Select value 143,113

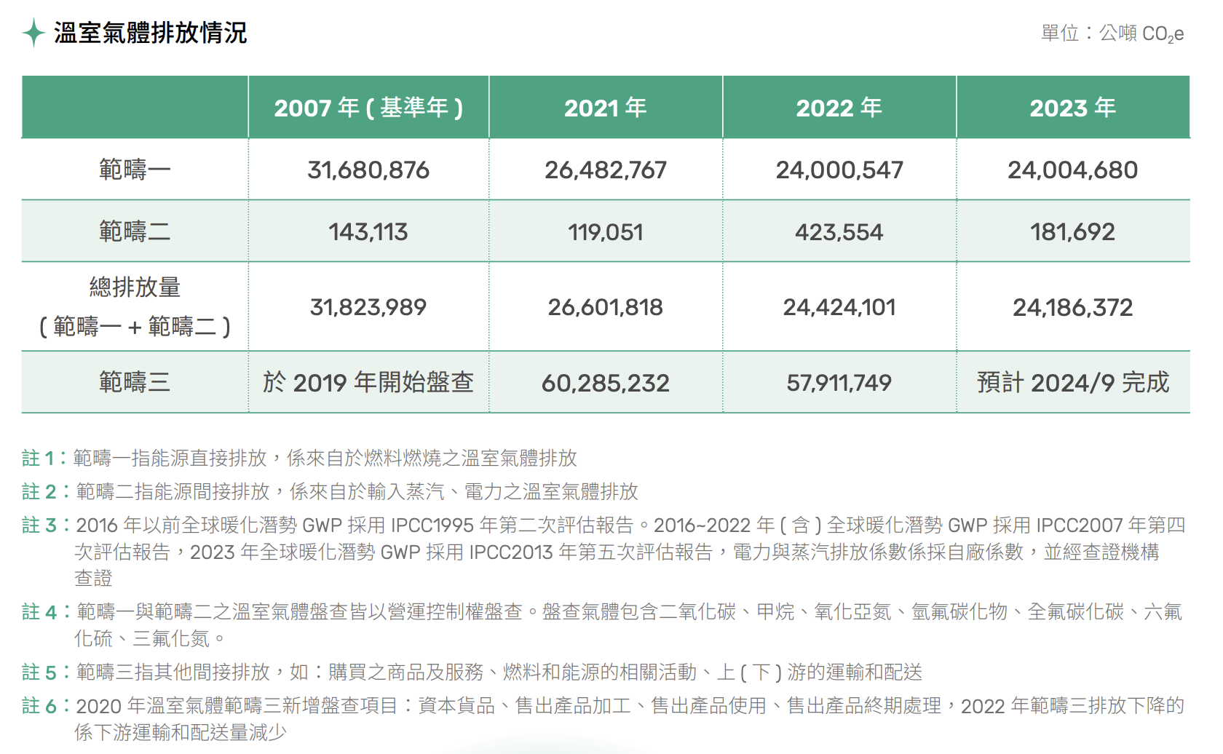click(x=368, y=232)
